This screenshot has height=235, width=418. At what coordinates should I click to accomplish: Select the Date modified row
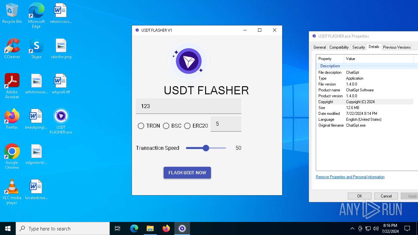click(365, 114)
